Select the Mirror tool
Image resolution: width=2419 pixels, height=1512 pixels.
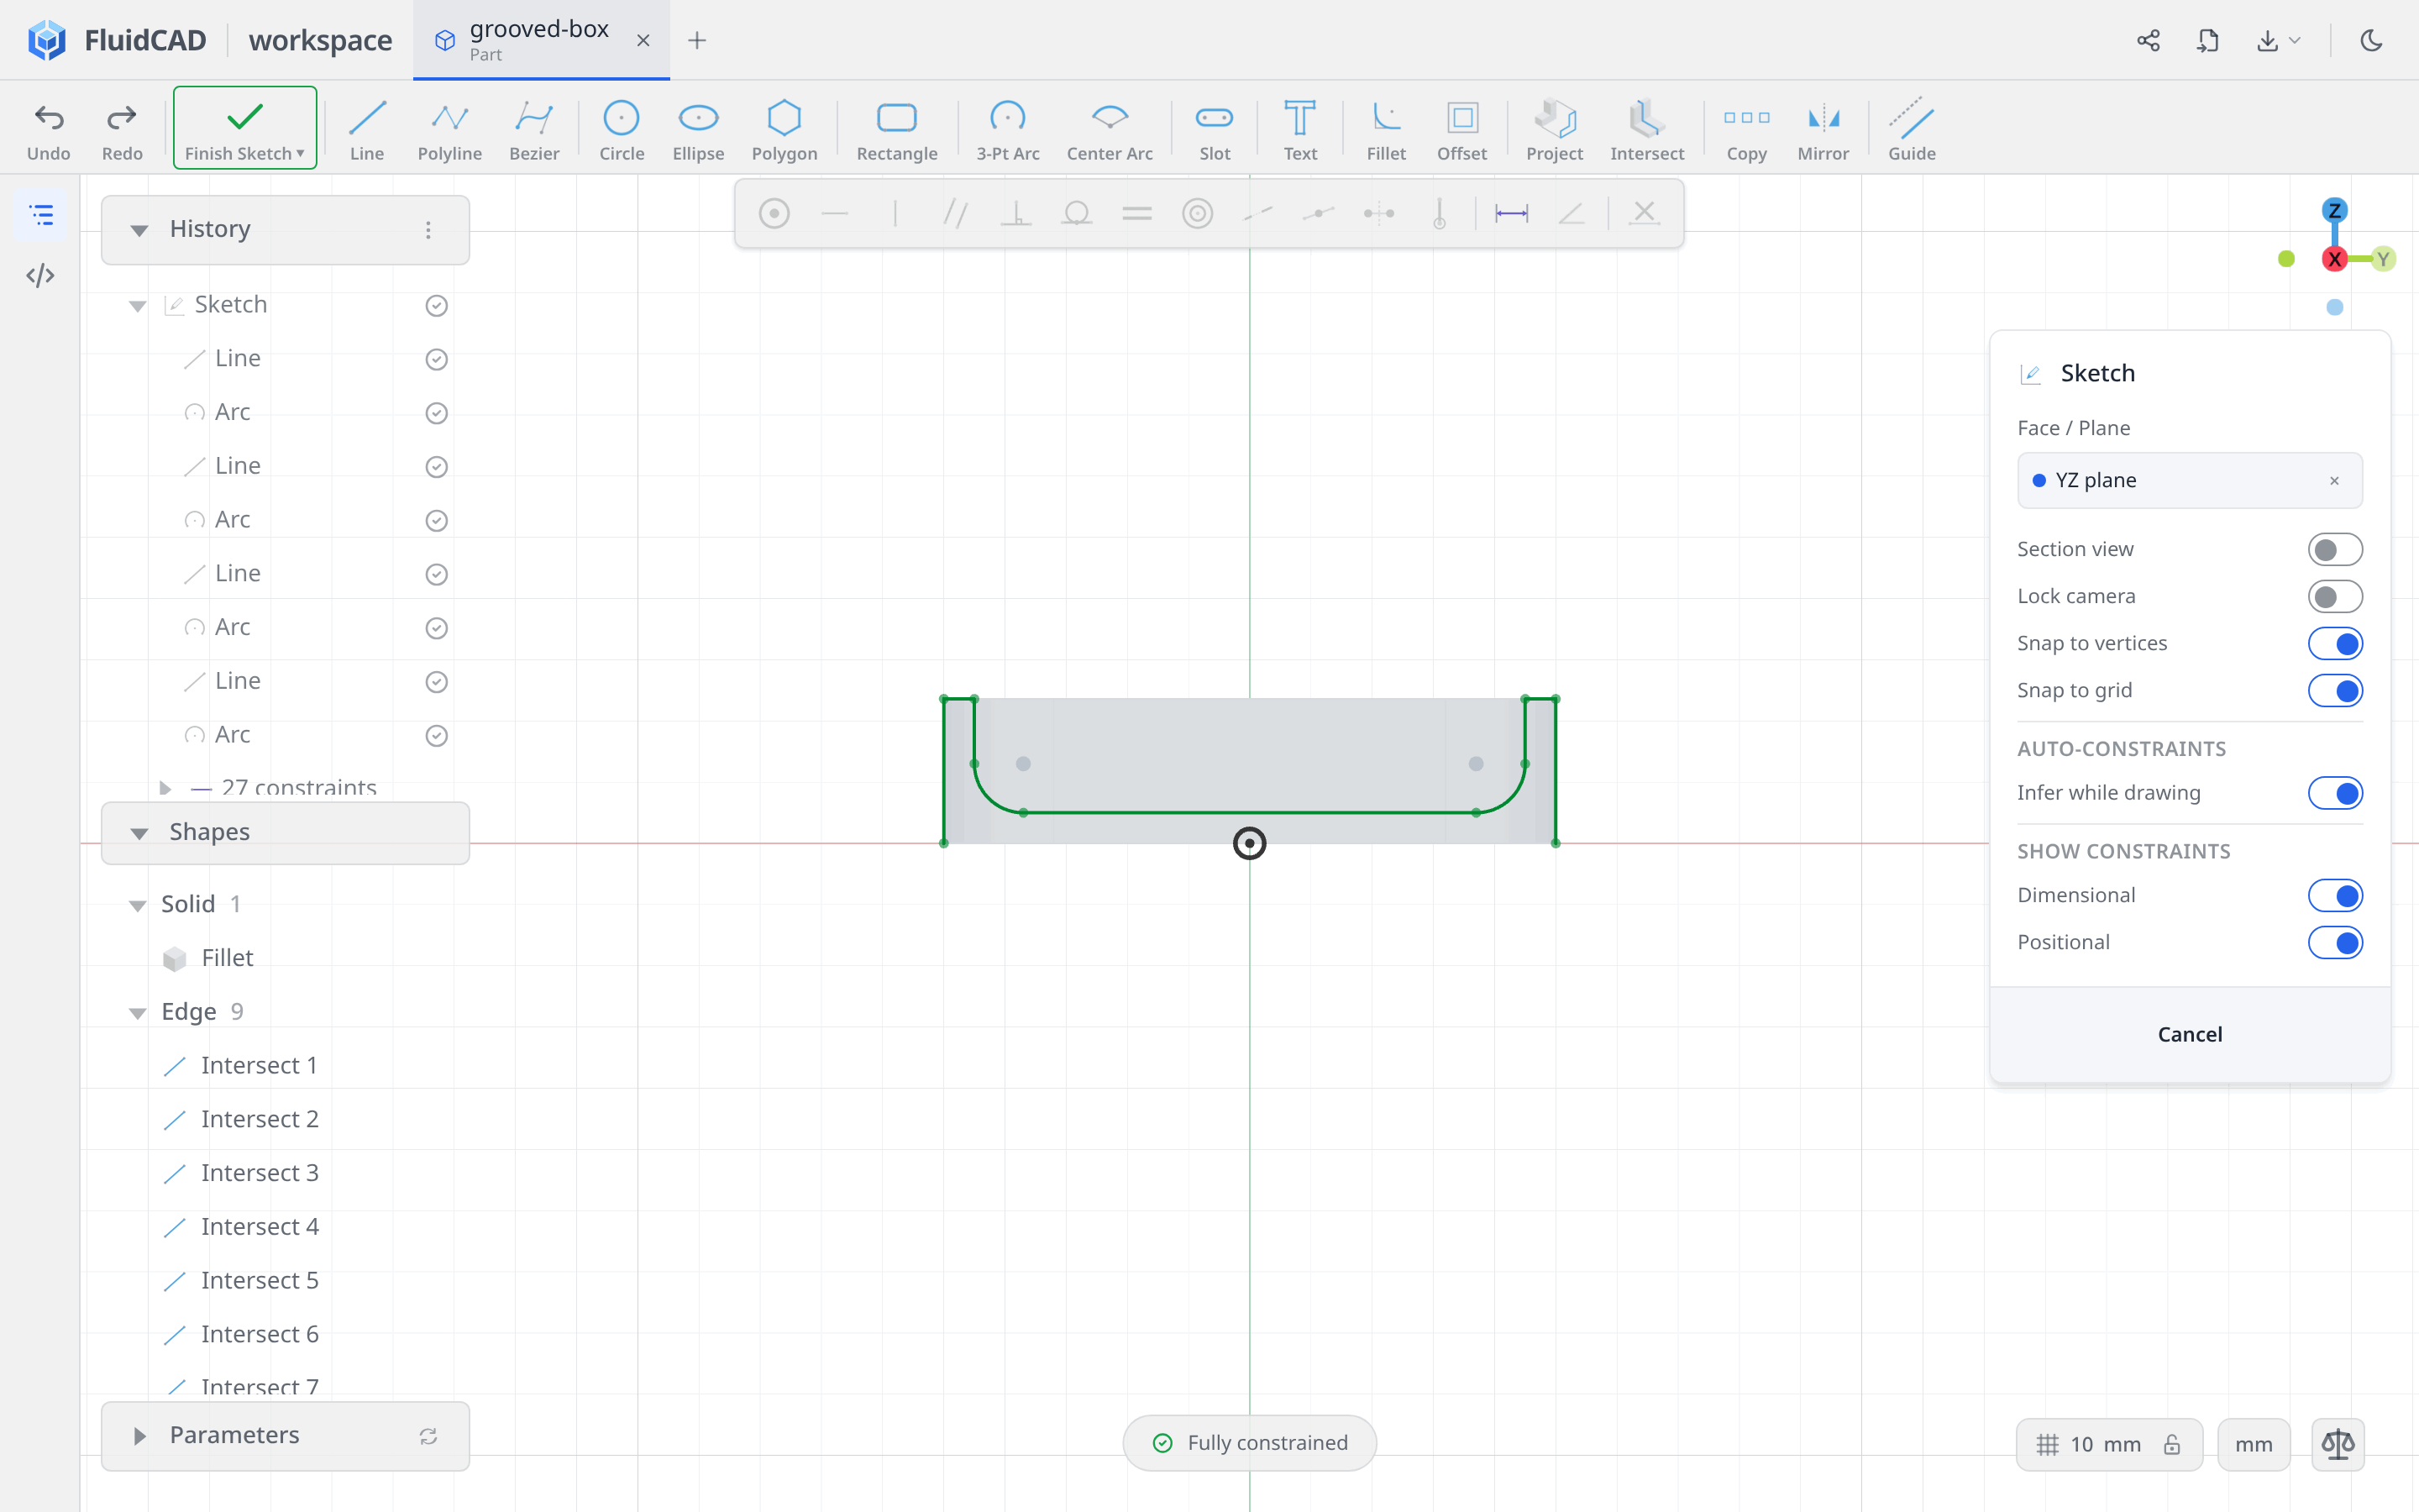[1823, 130]
